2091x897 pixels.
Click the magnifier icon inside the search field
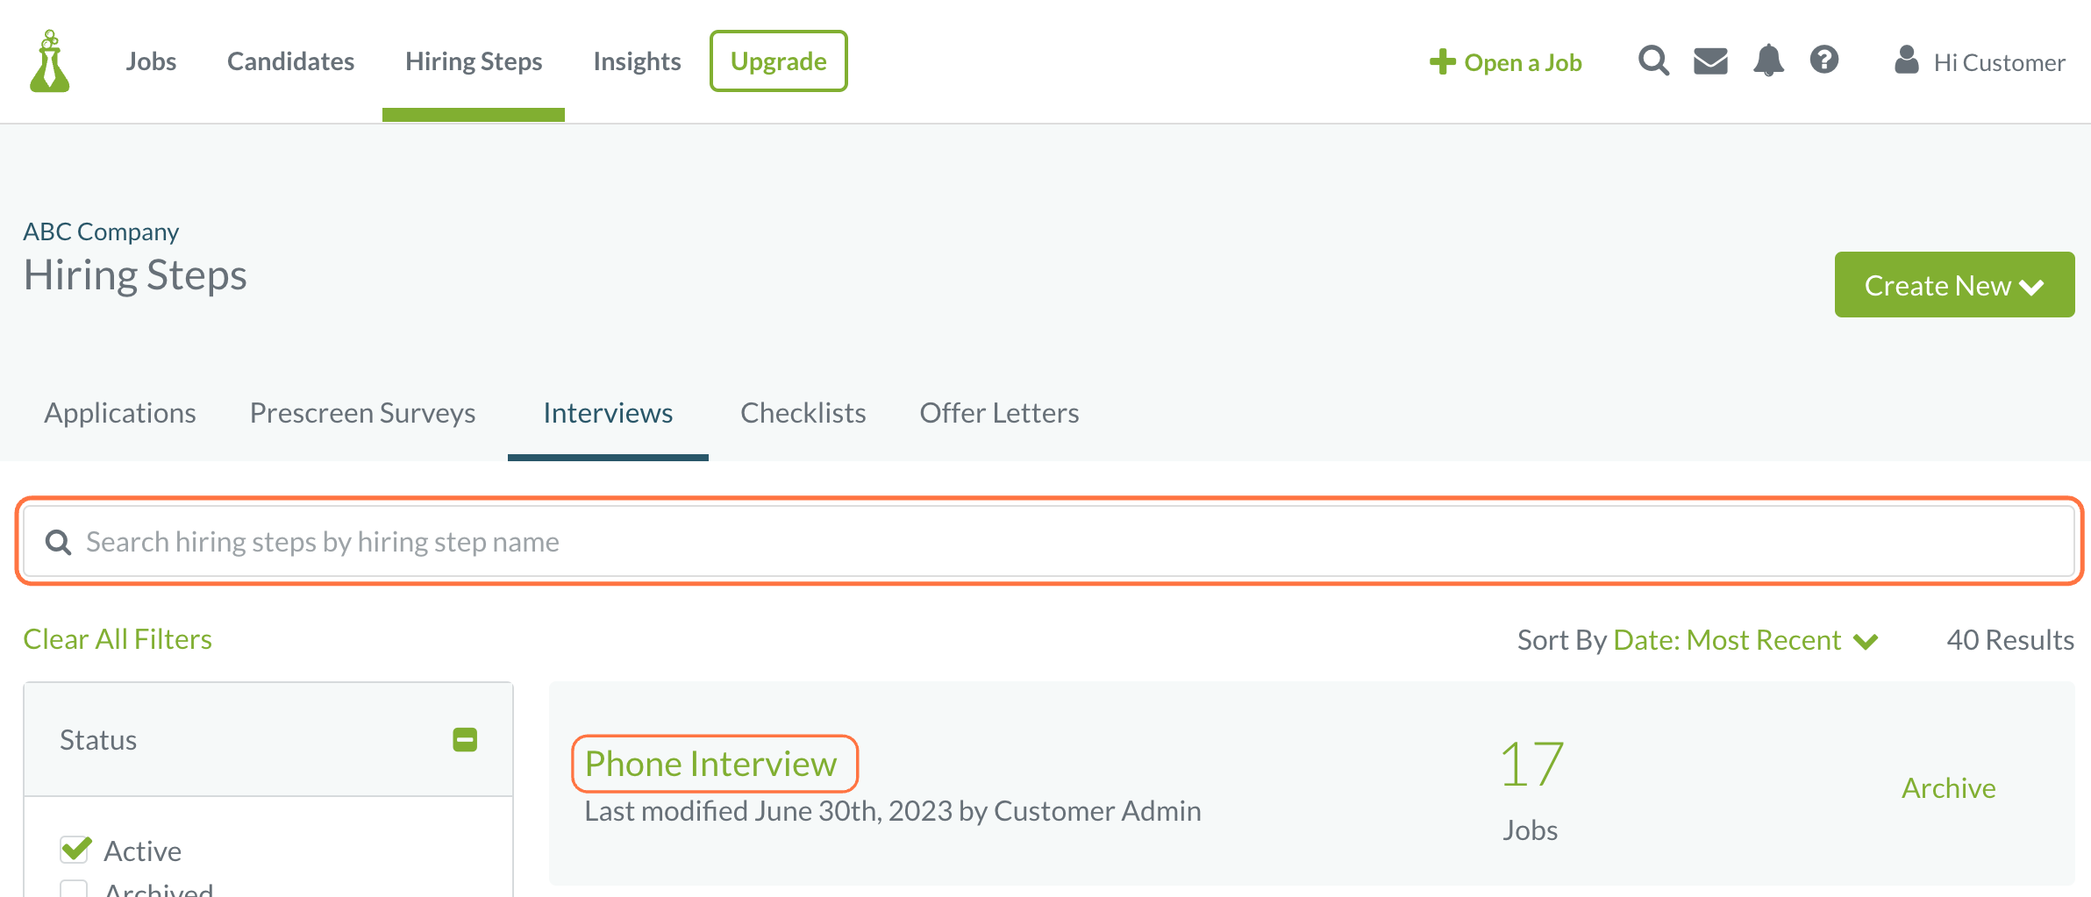pos(59,543)
